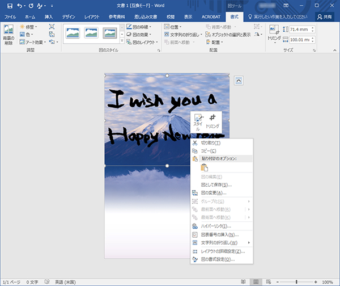Click the zoom slider in the status bar
The width and height of the screenshot is (340, 286).
point(296,281)
